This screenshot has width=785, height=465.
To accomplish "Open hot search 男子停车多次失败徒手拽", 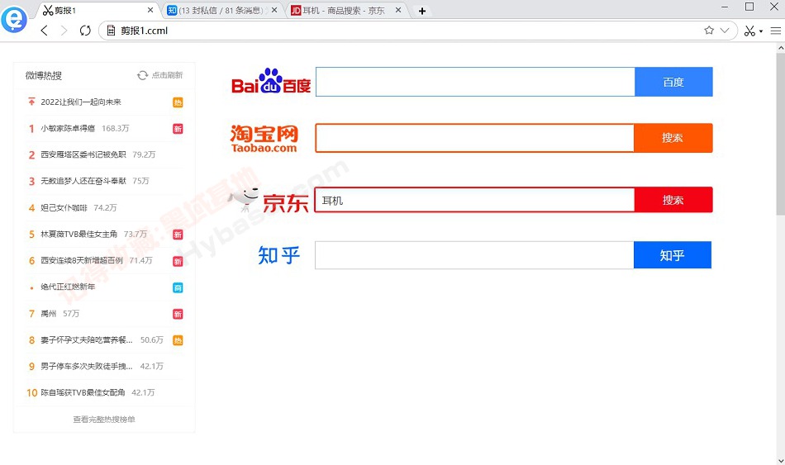I will 86,367.
